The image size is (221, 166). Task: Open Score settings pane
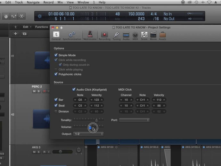click(x=144, y=36)
